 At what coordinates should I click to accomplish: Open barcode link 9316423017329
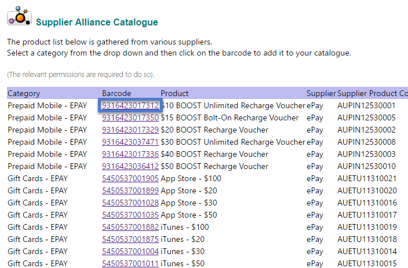coord(130,130)
